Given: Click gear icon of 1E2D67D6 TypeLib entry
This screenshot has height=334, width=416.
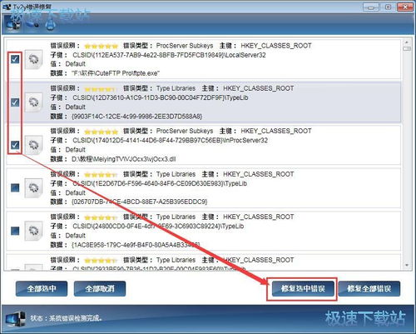Looking at the screenshot, I should [34, 187].
